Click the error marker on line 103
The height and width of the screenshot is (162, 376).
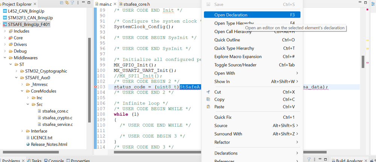point(97,87)
